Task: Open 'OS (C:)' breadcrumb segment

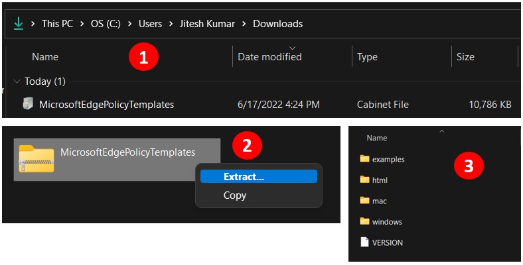Action: pyautogui.click(x=106, y=24)
